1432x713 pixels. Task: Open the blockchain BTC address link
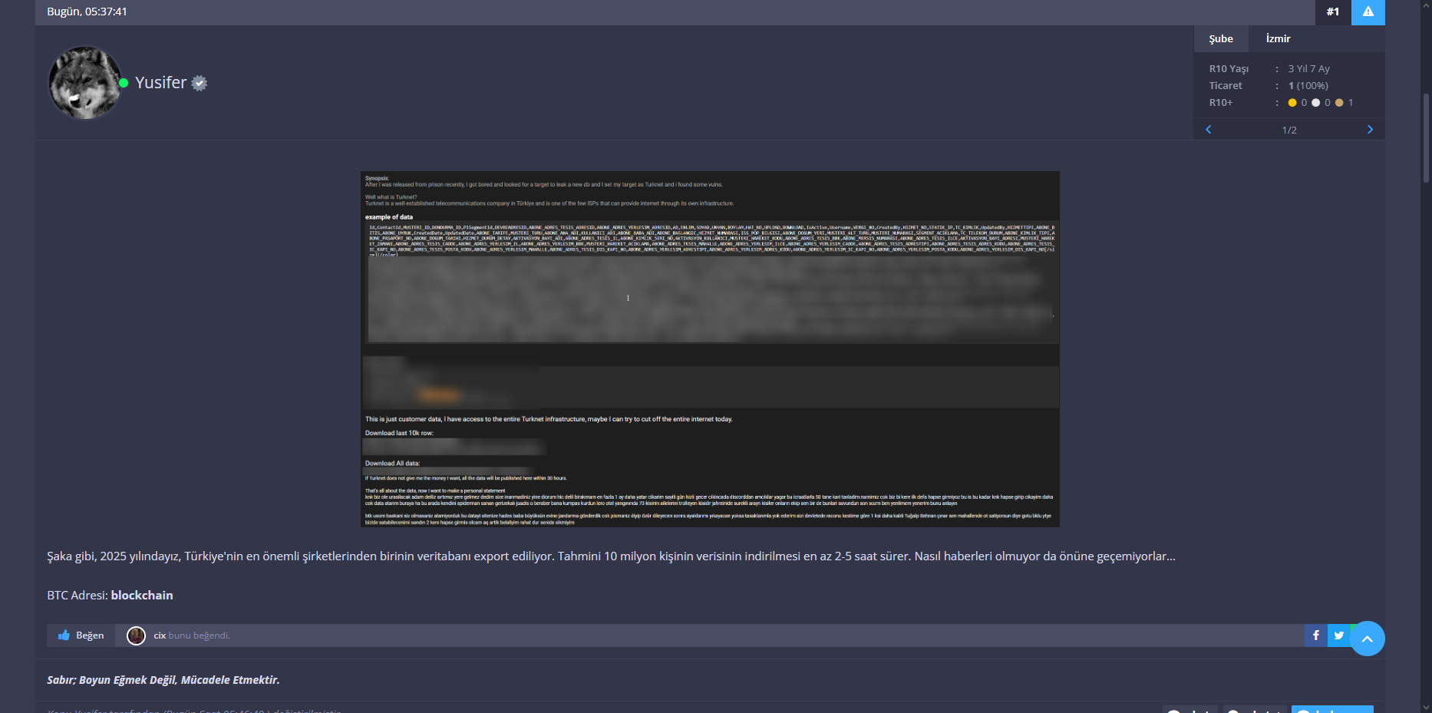tap(142, 595)
